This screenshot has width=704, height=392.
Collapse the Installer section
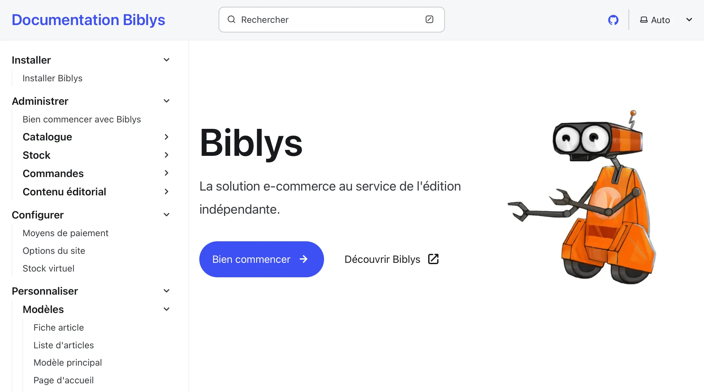[x=166, y=60]
